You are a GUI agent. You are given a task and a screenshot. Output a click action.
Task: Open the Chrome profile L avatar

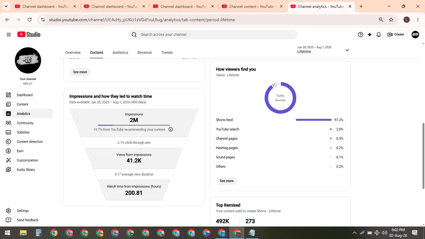tap(407, 20)
